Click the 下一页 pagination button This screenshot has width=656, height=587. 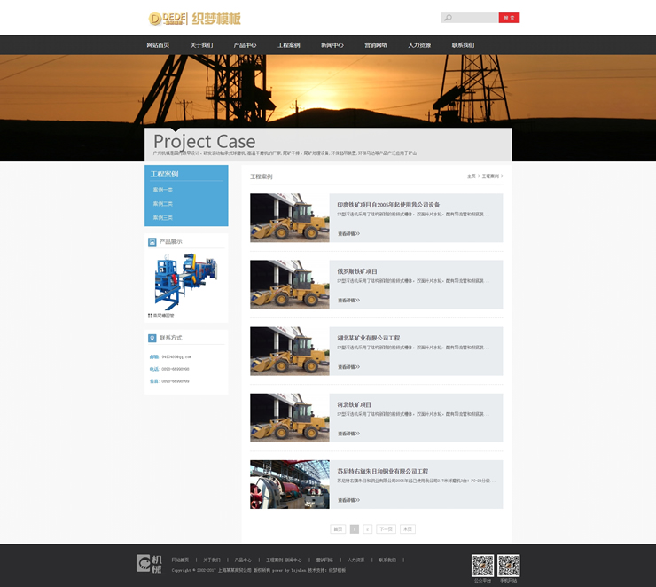click(x=386, y=528)
